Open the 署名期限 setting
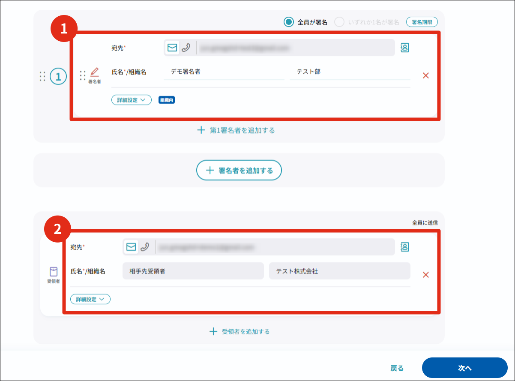Viewport: 515px width, 381px height. [x=422, y=22]
